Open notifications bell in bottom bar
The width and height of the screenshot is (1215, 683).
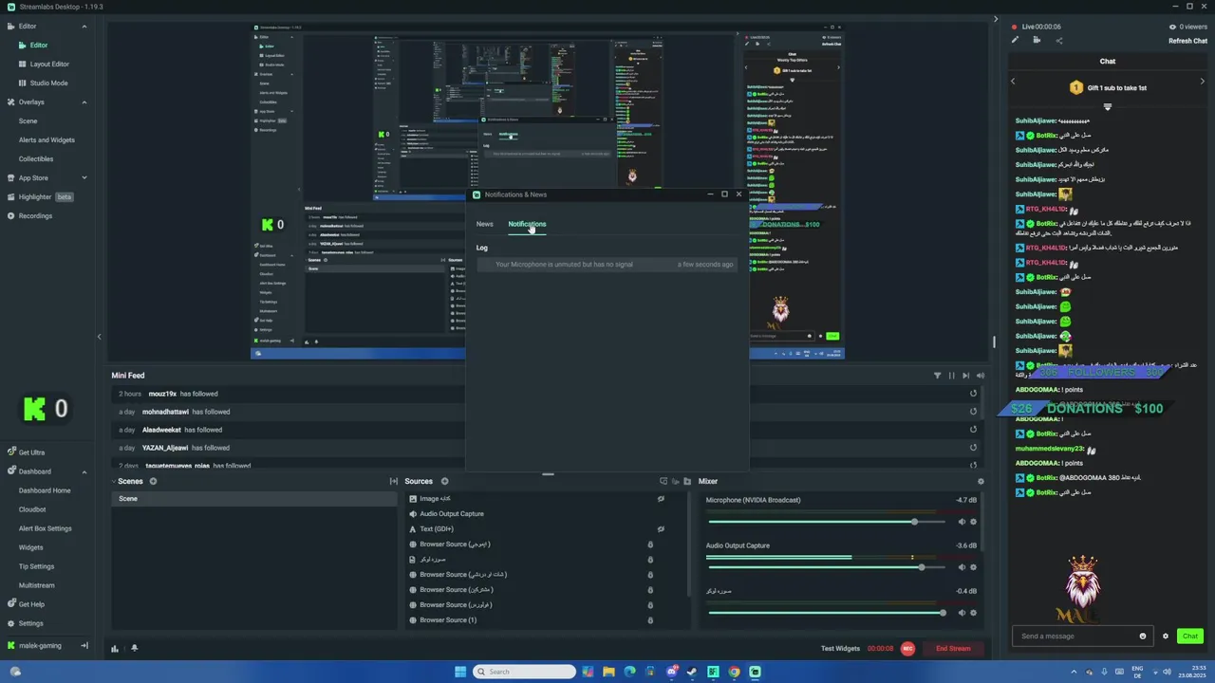point(134,649)
